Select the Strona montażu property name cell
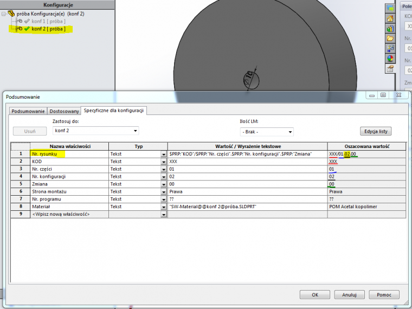The height and width of the screenshot is (309, 412). coord(69,191)
